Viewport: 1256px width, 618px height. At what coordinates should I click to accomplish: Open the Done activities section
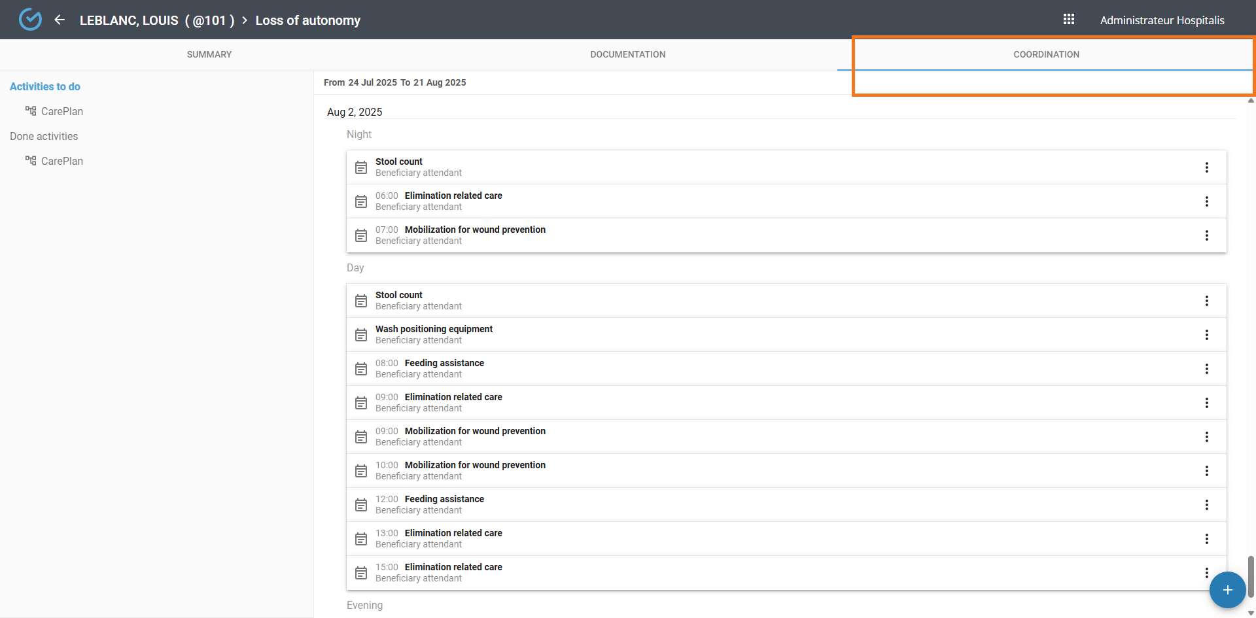pyautogui.click(x=44, y=136)
